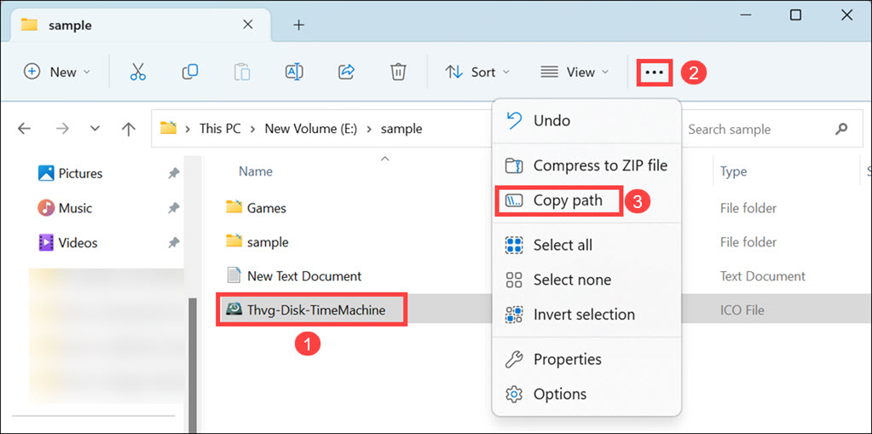Open Pictures in the navigation pane
The width and height of the screenshot is (872, 434).
(x=80, y=173)
